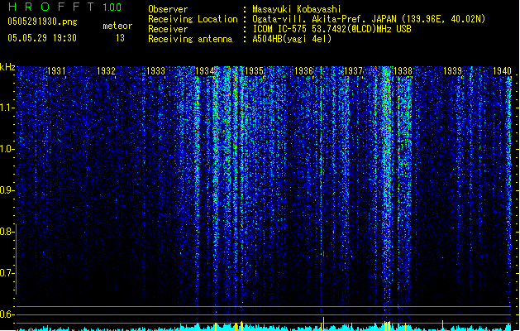Select the A504HB(yagi 4el) antenna text

(x=292, y=39)
